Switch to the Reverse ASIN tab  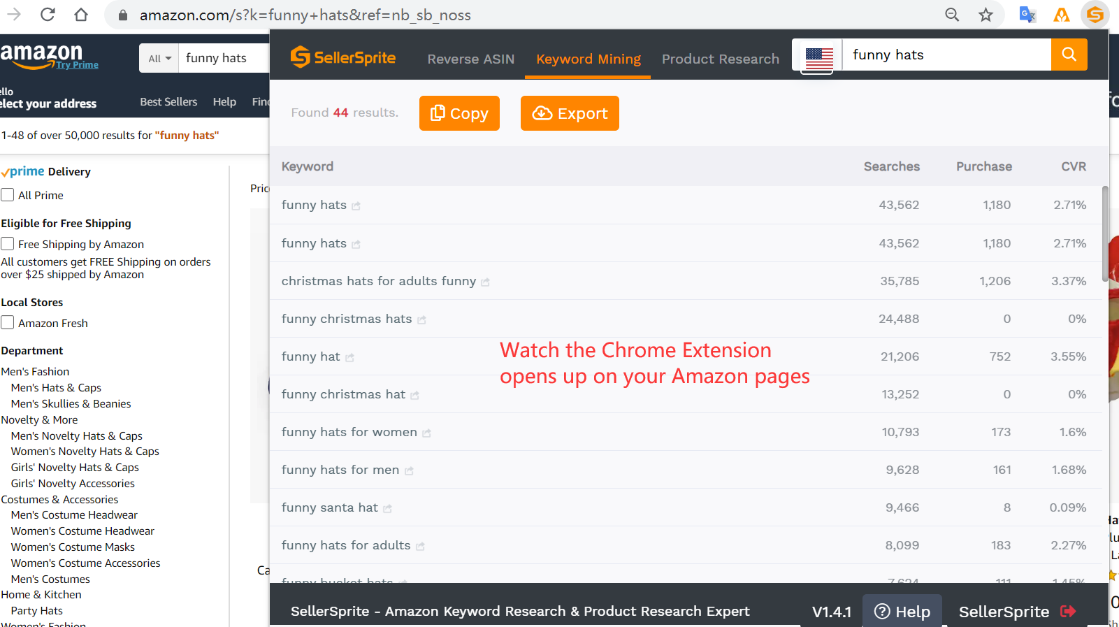470,59
